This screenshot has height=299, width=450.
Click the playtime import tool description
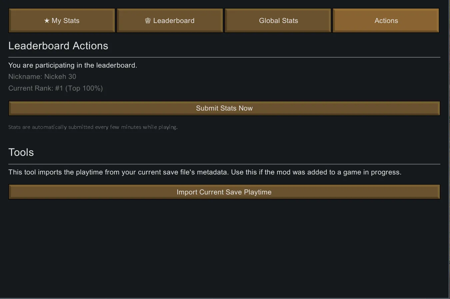pyautogui.click(x=205, y=172)
